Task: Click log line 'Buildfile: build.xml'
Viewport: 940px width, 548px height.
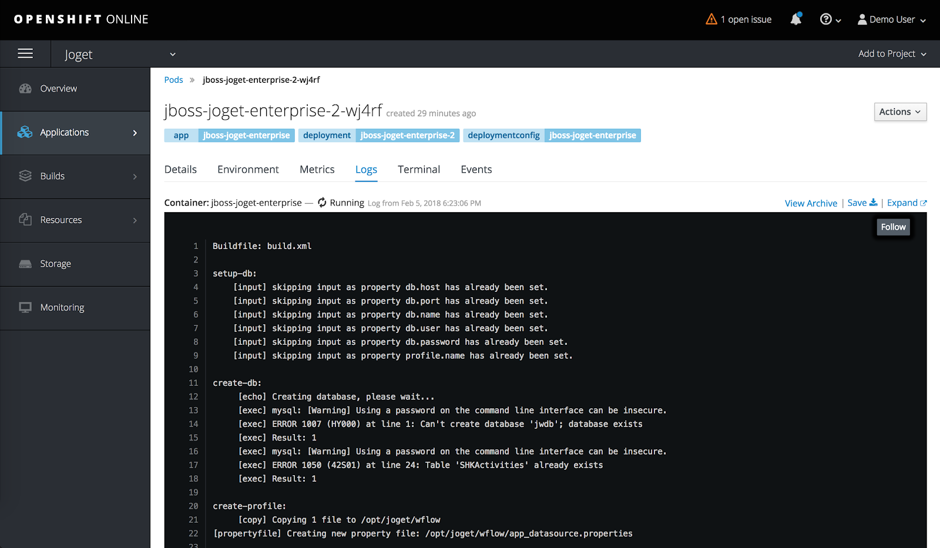Action: click(262, 246)
